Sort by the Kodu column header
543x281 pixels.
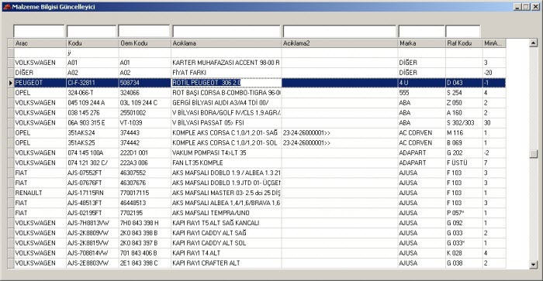pos(92,43)
